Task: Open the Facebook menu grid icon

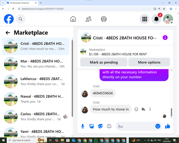Action: click(145, 19)
